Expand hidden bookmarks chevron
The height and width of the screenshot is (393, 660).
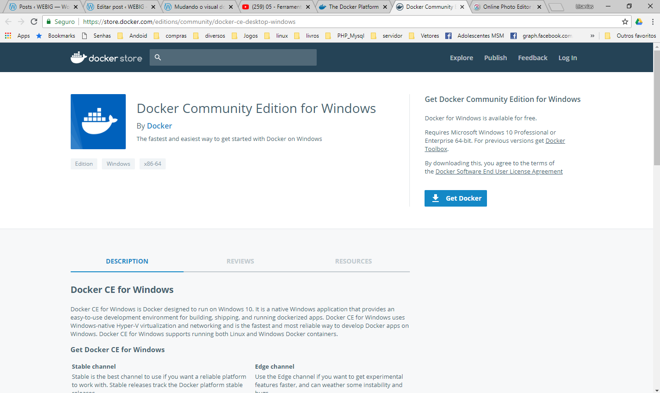click(x=592, y=35)
